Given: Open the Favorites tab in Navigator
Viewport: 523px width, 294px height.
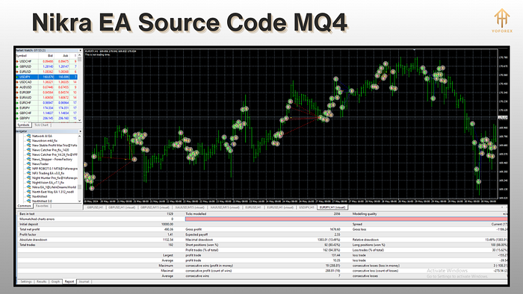Looking at the screenshot, I should click(x=42, y=206).
